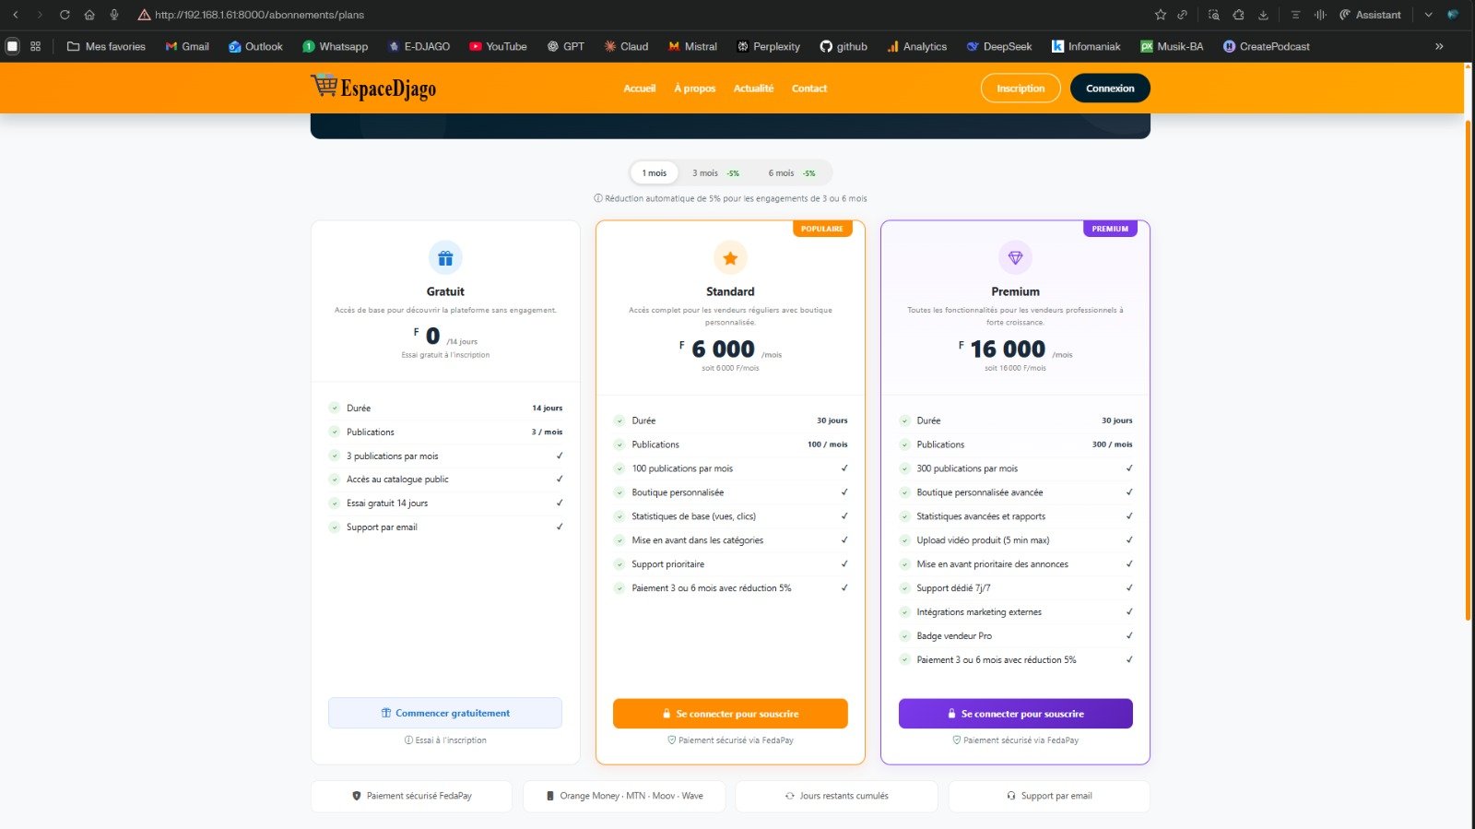Open the screenshot search tool icon
This screenshot has width=1475, height=829.
tap(1214, 15)
